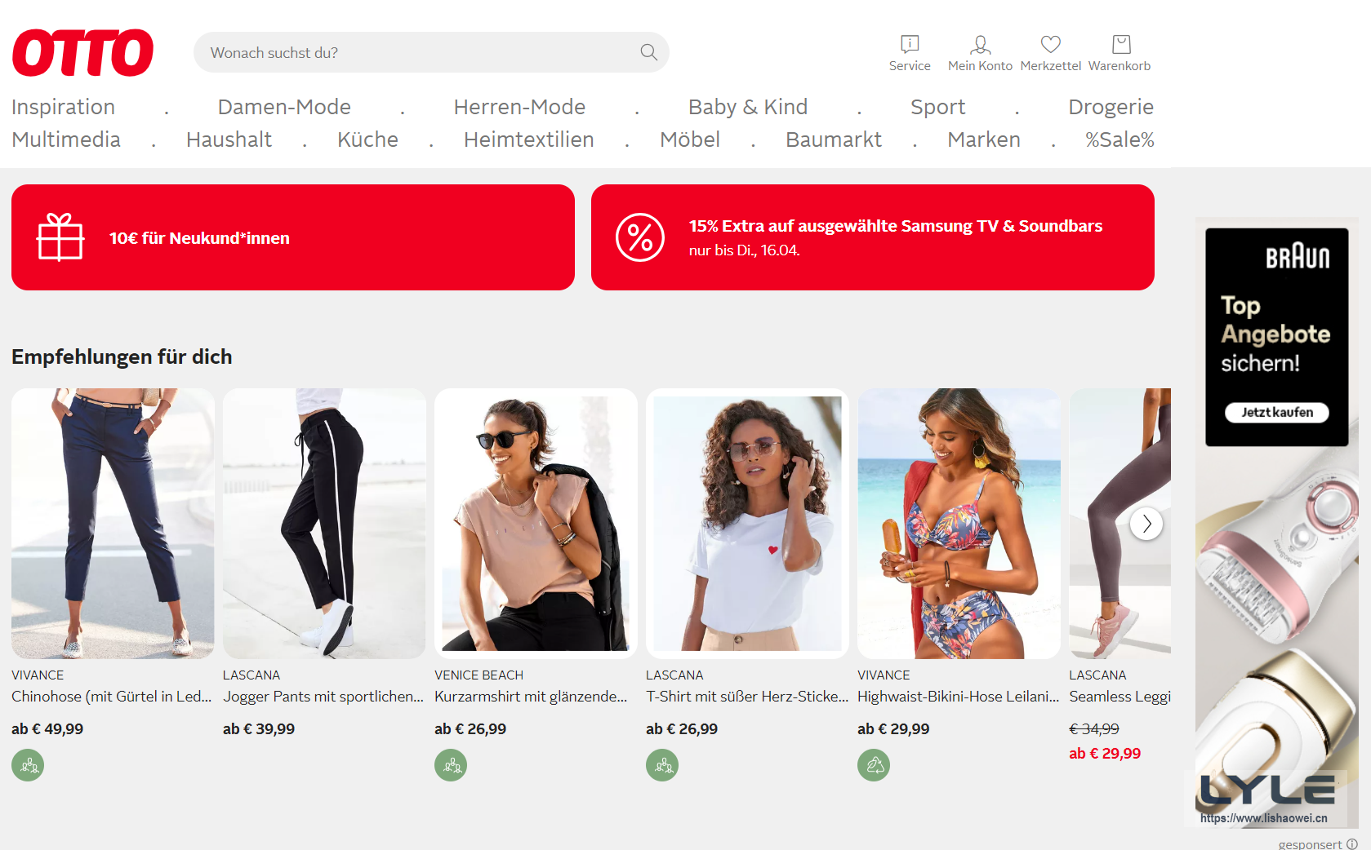
Task: Open the VENICE BEACH Kurzarmshirt image
Action: 536,524
